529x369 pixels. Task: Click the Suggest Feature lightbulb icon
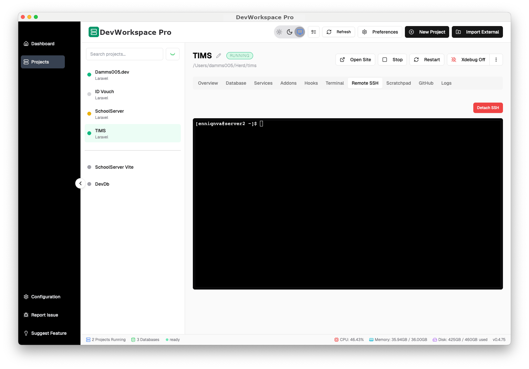coord(26,333)
